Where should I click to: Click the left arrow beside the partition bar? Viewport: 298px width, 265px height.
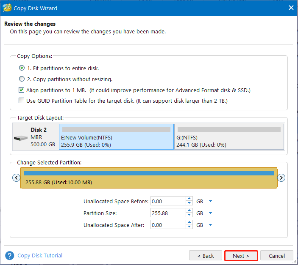click(x=16, y=178)
